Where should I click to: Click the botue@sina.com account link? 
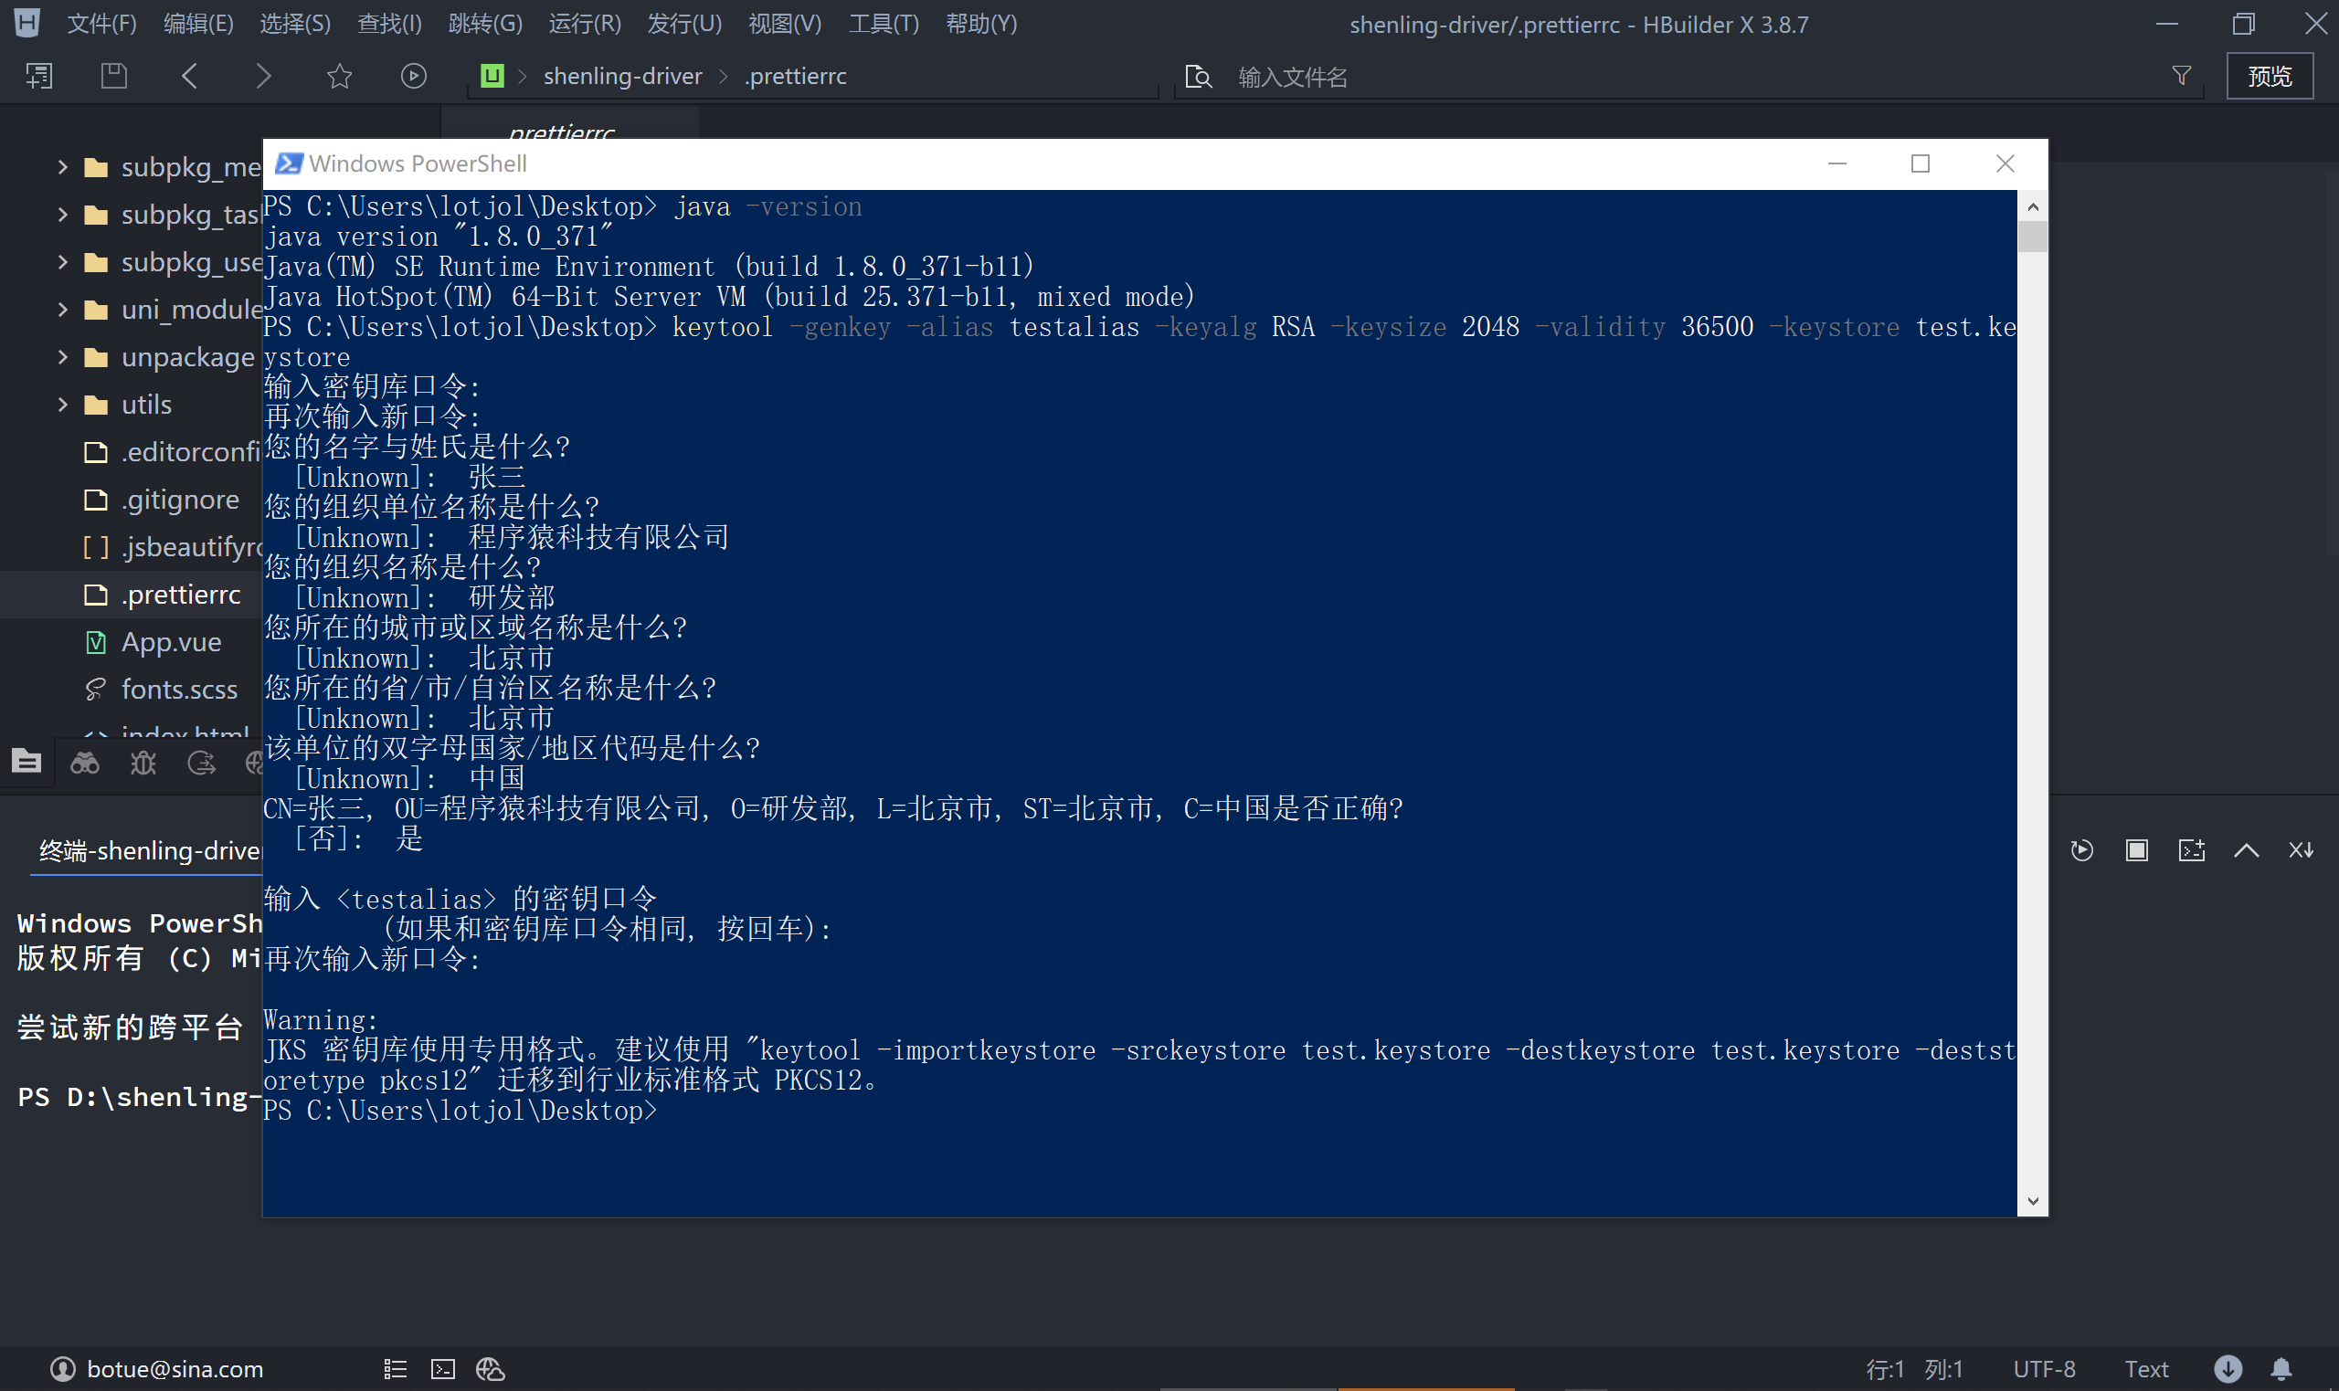[x=175, y=1369]
